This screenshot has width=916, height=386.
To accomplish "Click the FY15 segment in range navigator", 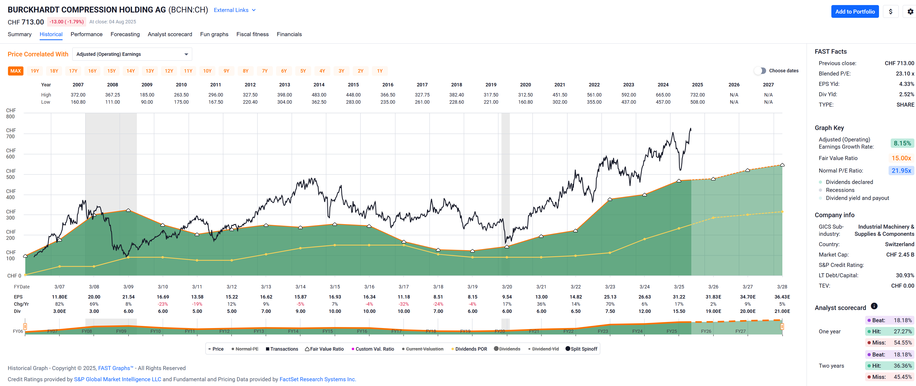I will tap(327, 331).
